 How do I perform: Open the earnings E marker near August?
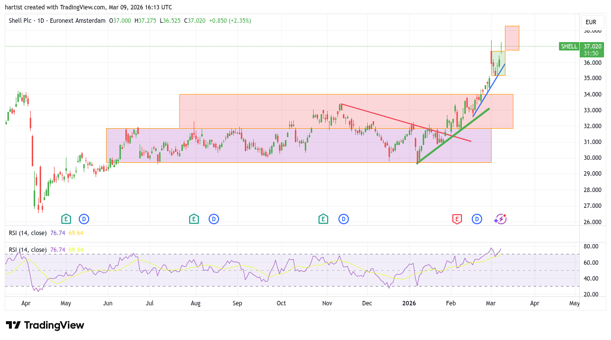pyautogui.click(x=194, y=219)
